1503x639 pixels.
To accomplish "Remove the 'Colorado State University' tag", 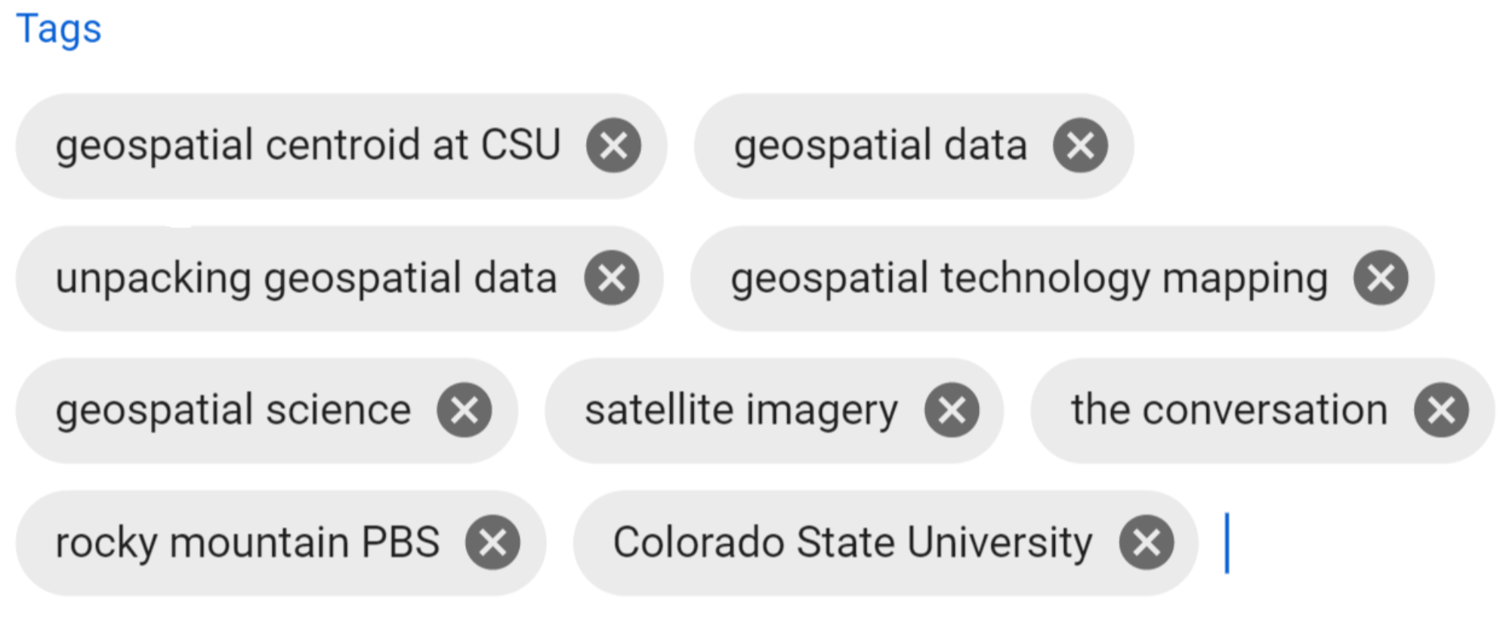I will 1146,542.
